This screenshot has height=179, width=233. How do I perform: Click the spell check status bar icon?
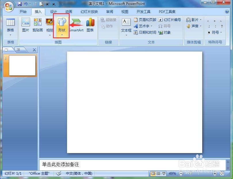[59, 173]
